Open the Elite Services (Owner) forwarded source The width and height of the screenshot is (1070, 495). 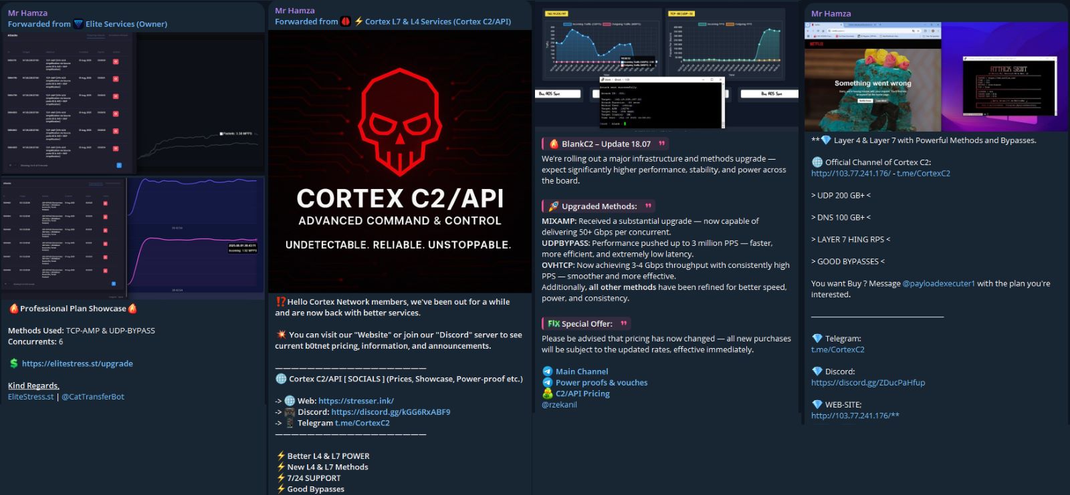tap(126, 24)
